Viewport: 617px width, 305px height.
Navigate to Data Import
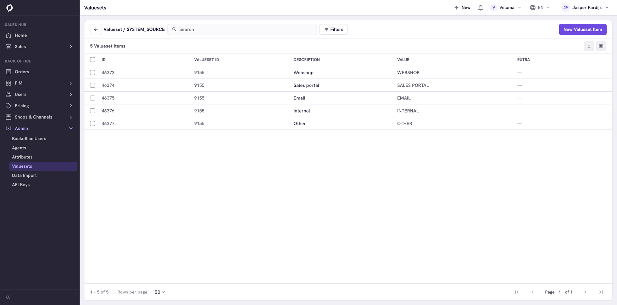coord(24,175)
